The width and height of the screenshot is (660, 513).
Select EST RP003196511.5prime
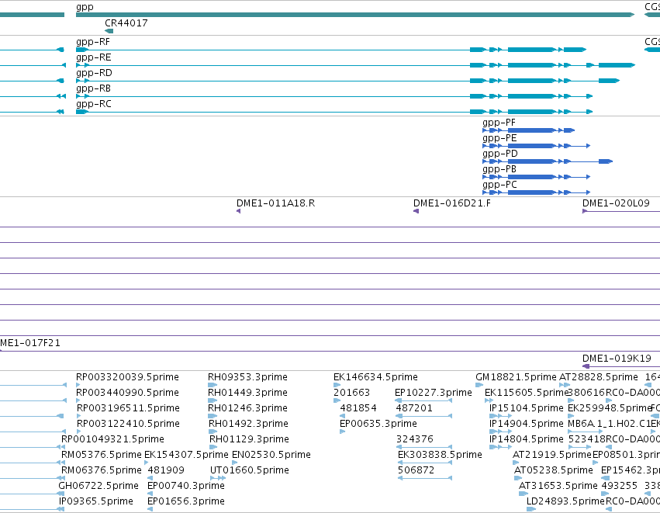[x=128, y=408]
